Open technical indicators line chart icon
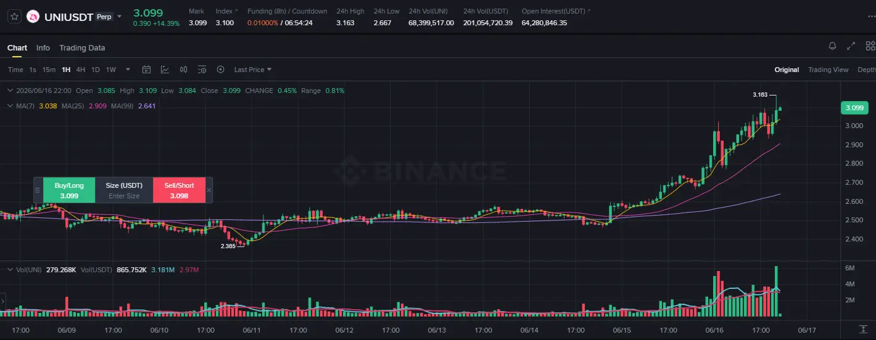Image resolution: width=876 pixels, height=340 pixels. click(165, 70)
